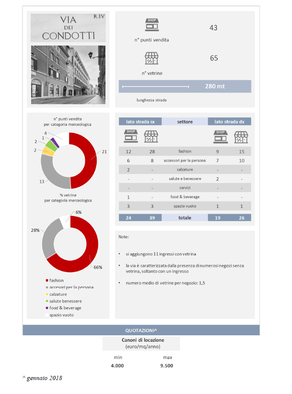Click the storefront icon under lato strada sx

point(151,136)
